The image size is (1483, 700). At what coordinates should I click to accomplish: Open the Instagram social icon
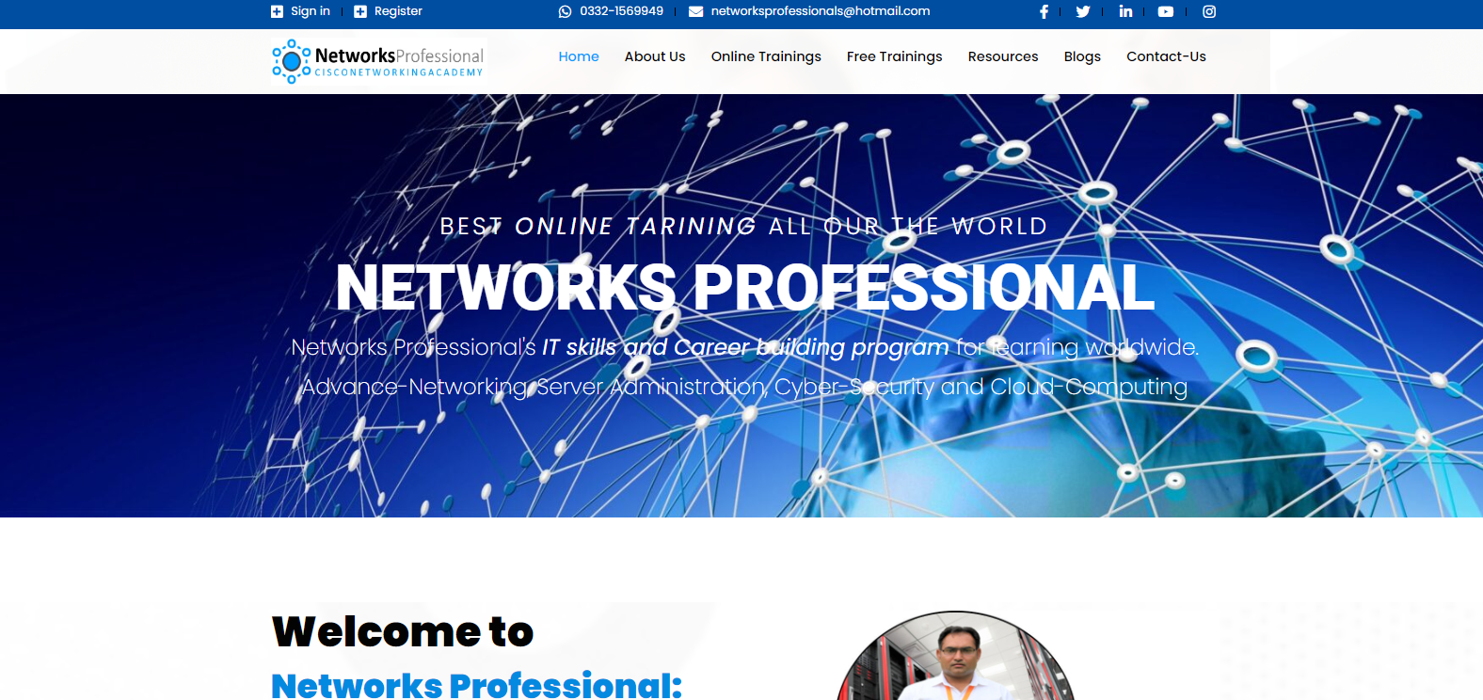click(x=1209, y=11)
